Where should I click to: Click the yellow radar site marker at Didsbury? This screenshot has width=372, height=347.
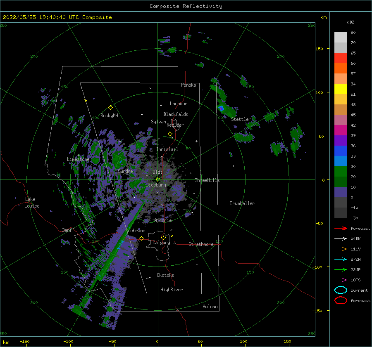pos(158,179)
